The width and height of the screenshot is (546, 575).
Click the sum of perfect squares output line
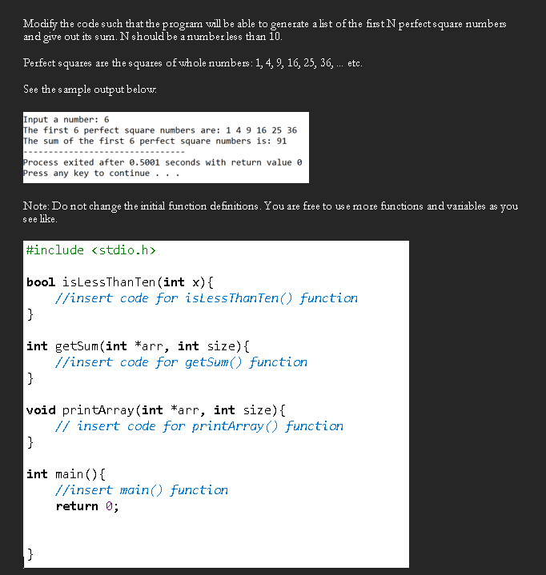pyautogui.click(x=155, y=142)
